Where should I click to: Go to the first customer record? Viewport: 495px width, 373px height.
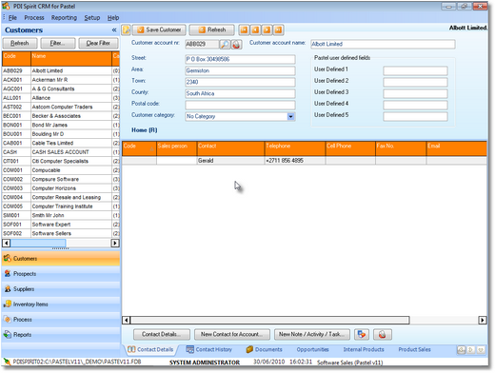pyautogui.click(x=244, y=29)
